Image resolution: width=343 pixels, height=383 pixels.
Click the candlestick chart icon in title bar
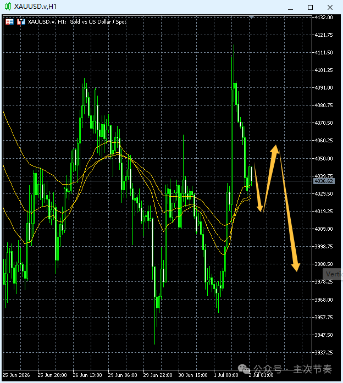pos(8,7)
